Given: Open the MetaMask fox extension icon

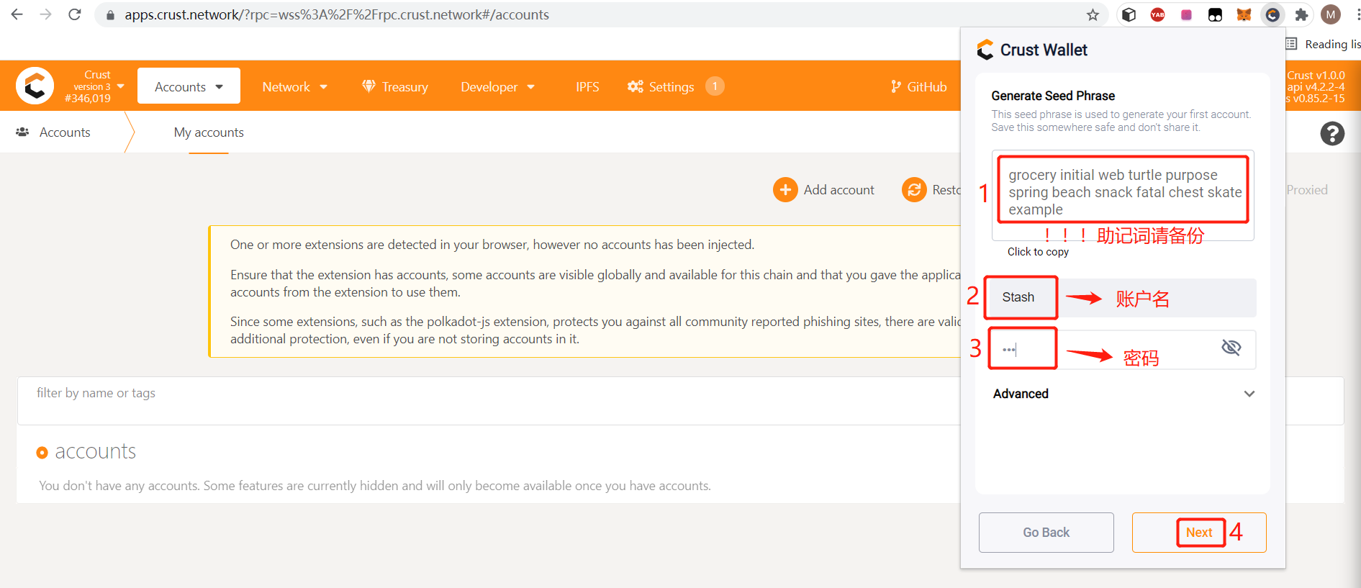Looking at the screenshot, I should 1244,14.
